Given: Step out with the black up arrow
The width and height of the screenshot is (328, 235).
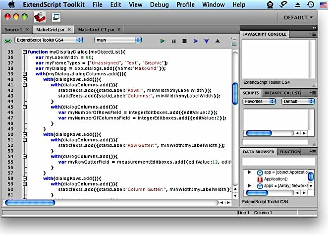Looking at the screenshot, I should [218, 41].
